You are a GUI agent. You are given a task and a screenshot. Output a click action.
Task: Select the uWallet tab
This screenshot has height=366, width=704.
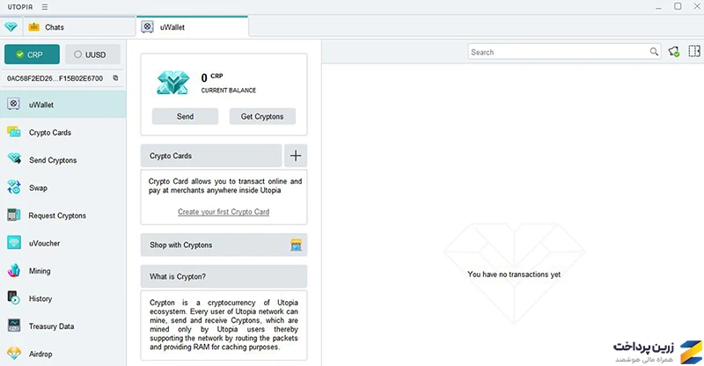[x=192, y=27]
